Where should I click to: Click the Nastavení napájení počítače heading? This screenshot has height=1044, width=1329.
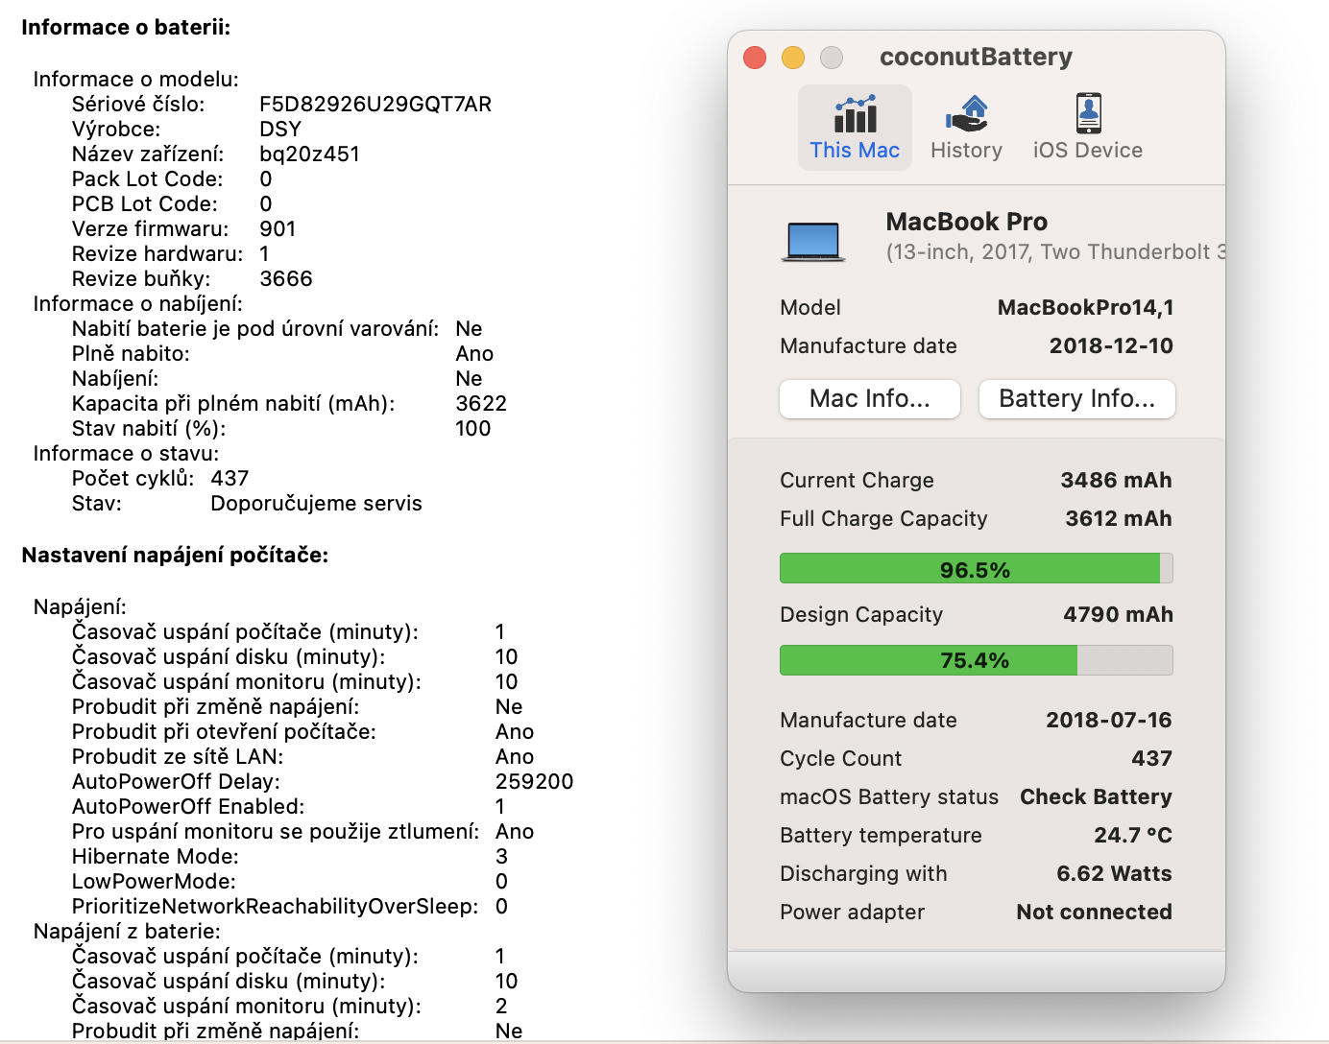[x=175, y=555]
